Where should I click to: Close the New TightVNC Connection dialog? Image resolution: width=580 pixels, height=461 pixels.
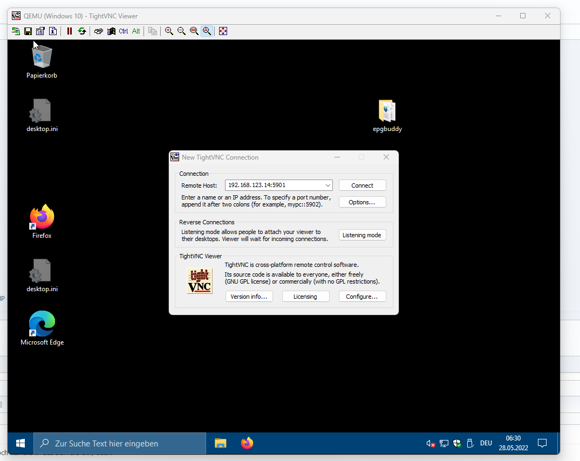pyautogui.click(x=386, y=157)
